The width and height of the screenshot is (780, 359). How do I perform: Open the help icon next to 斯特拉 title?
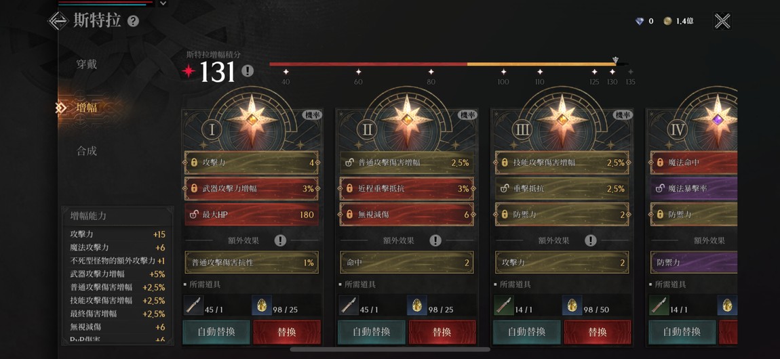coord(133,22)
